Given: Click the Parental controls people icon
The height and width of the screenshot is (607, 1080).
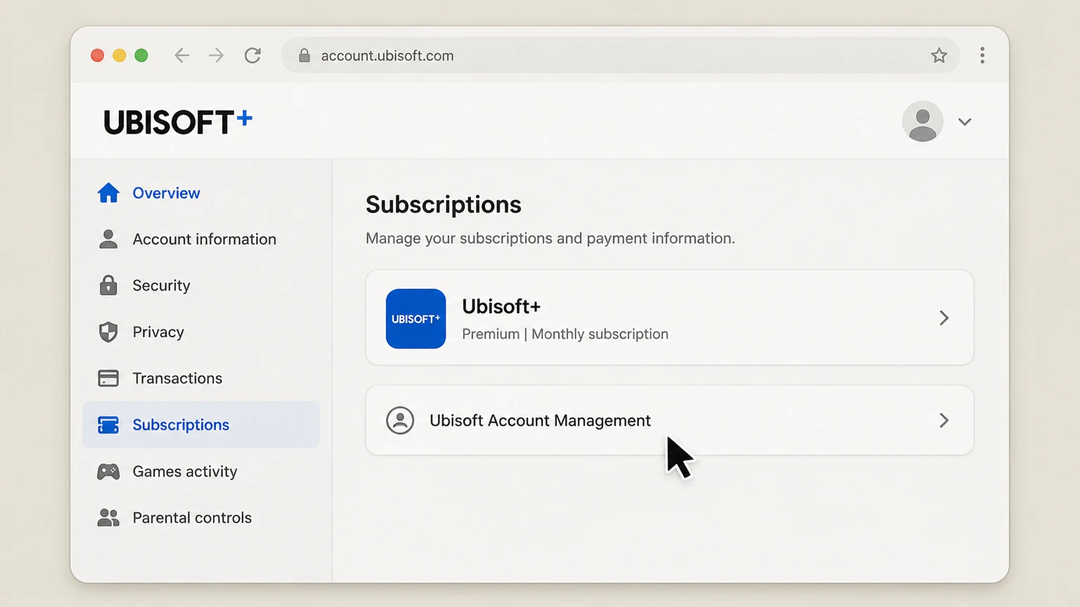Looking at the screenshot, I should coord(108,518).
